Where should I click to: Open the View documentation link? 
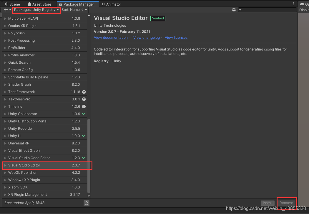[111, 38]
